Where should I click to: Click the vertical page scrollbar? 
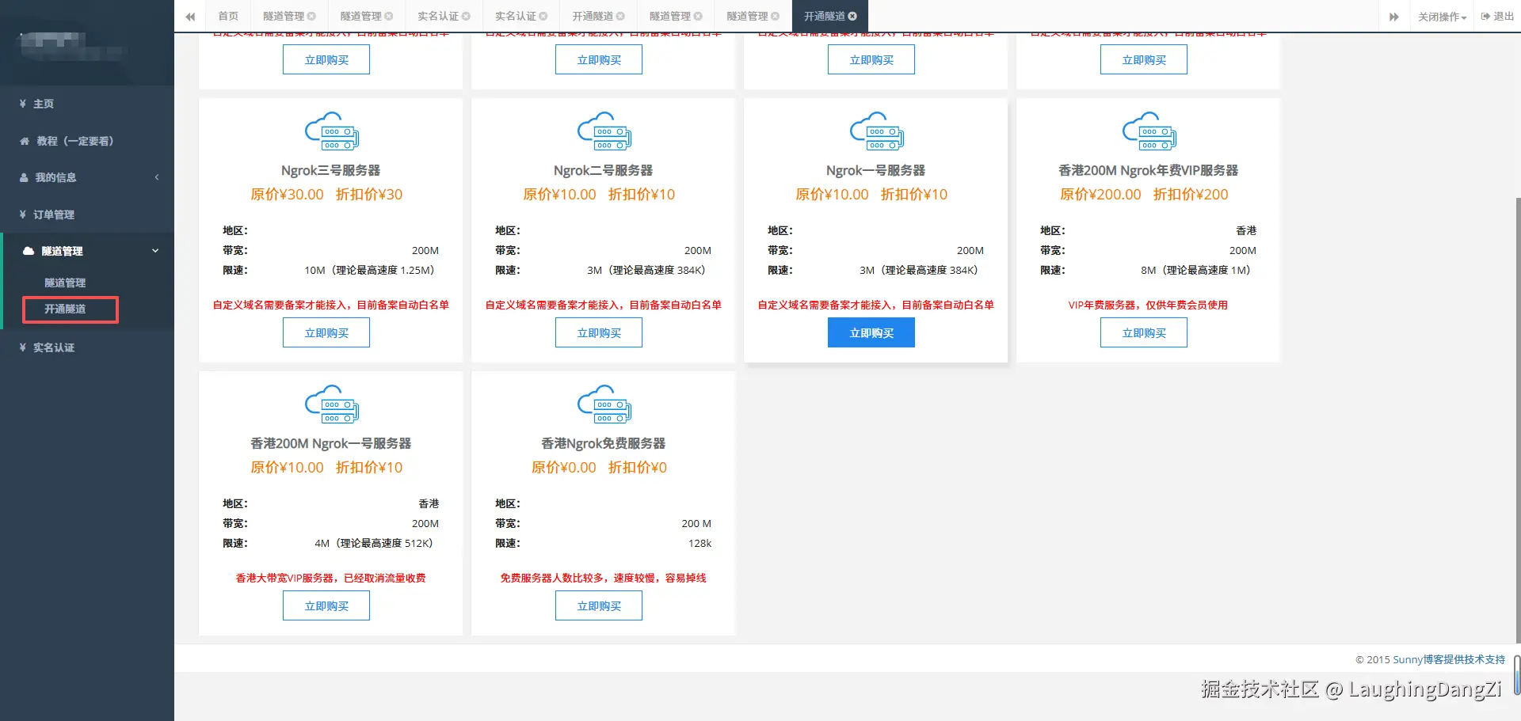(x=1517, y=419)
